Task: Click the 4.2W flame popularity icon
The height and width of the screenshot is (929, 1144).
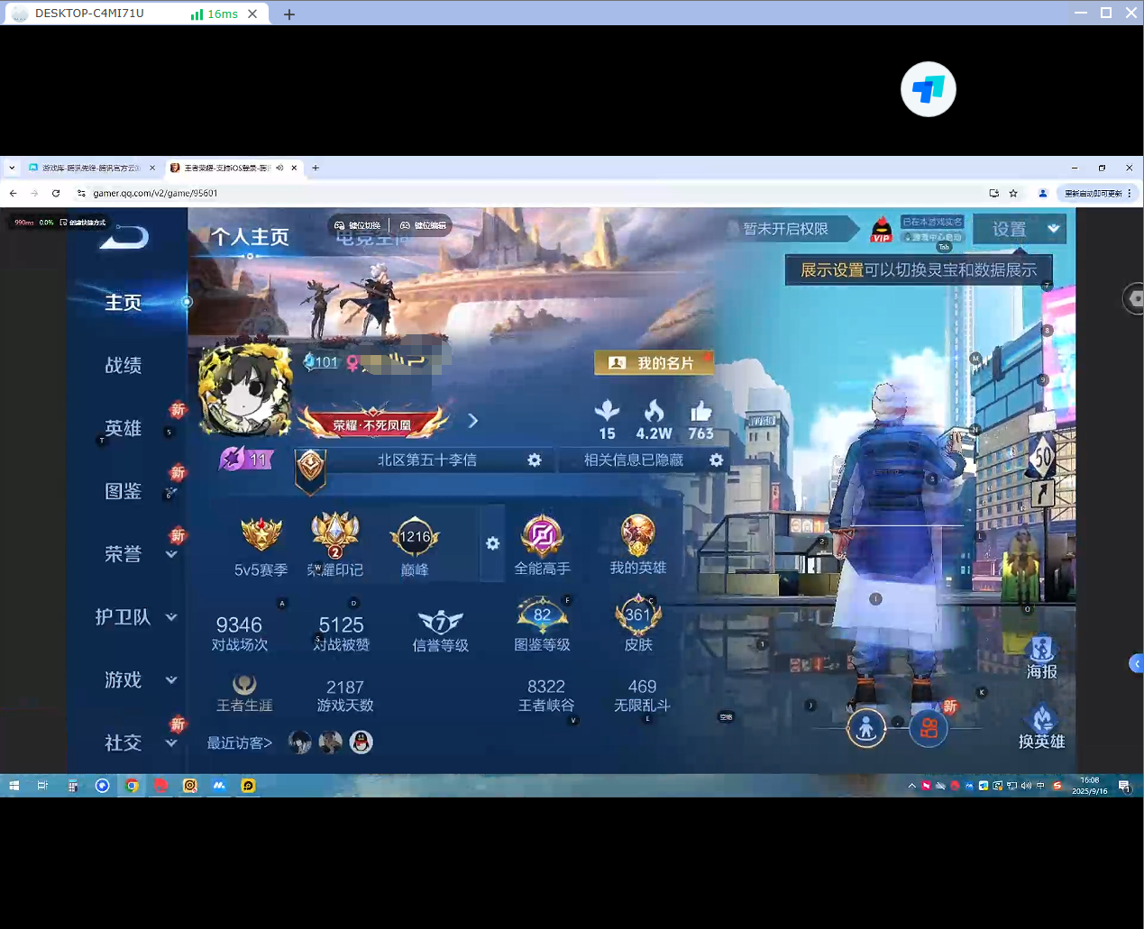Action: pos(654,411)
